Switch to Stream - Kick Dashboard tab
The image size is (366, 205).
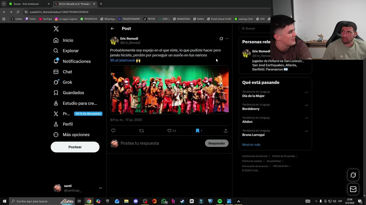[x=26, y=4]
